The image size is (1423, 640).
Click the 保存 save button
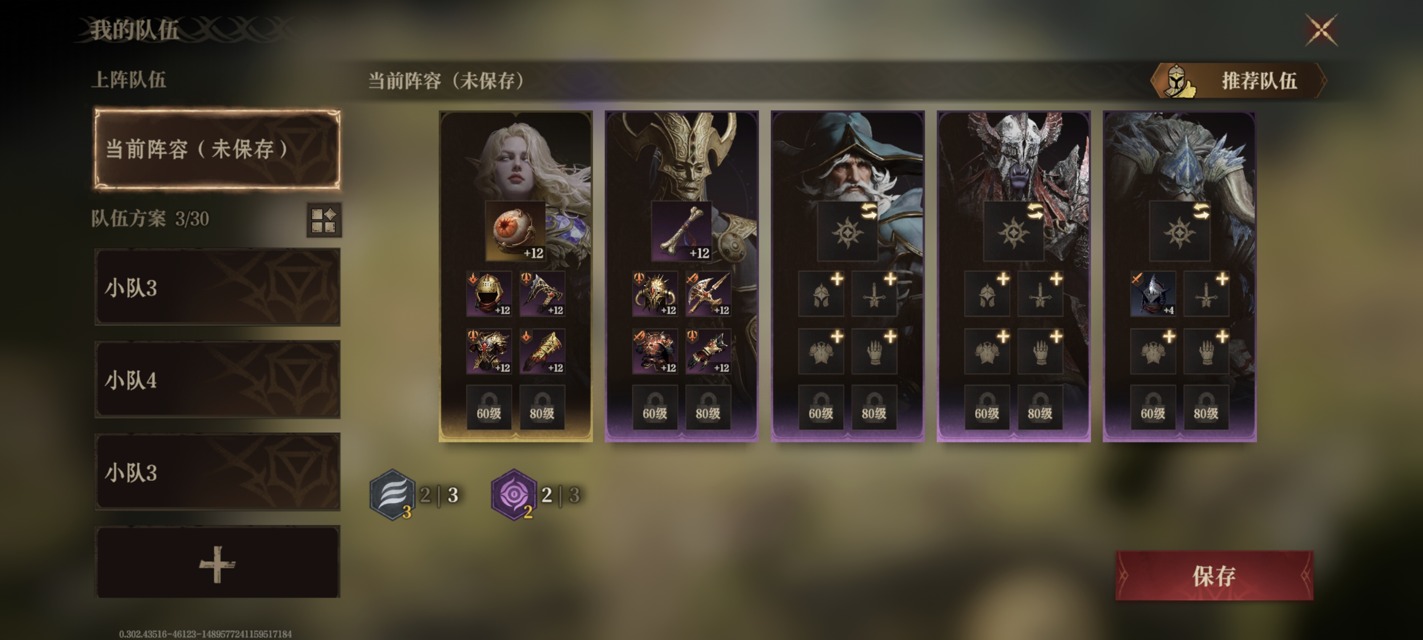(x=1214, y=576)
